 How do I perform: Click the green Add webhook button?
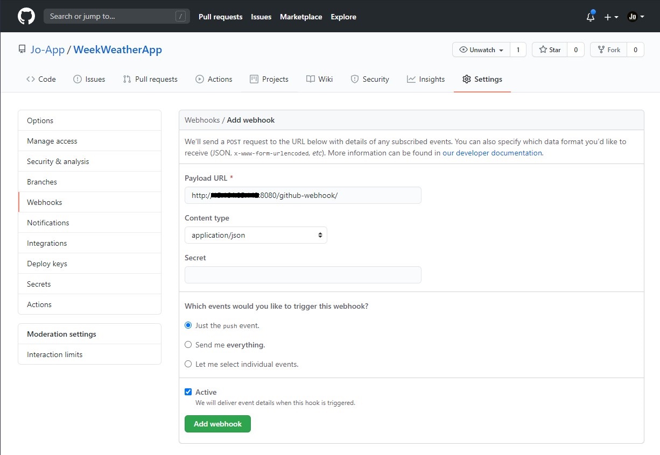tap(217, 424)
